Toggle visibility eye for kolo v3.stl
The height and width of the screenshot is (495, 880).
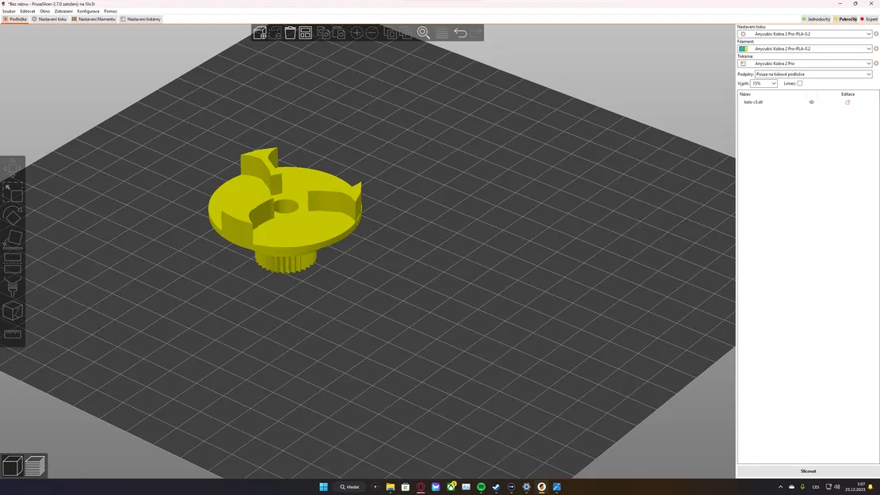[812, 102]
